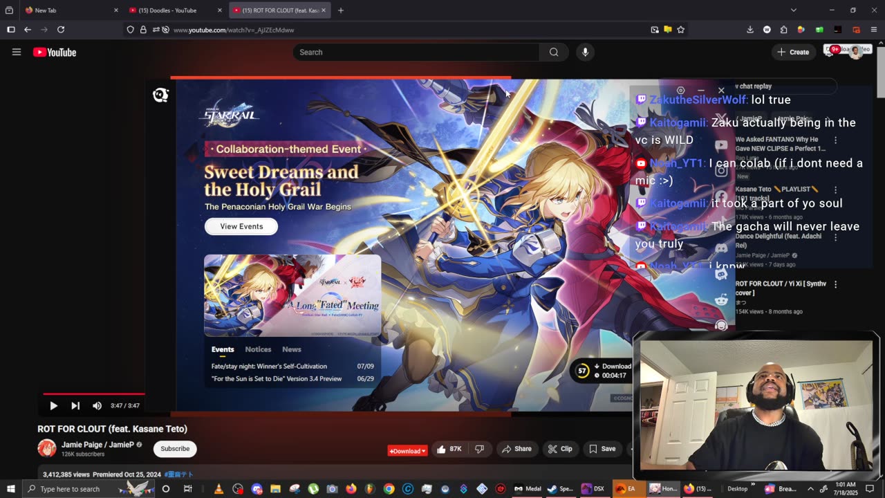This screenshot has height=498, width=885.
Task: Open Fate/stay night Winner's Self-Cultivation event
Action: coord(292,367)
